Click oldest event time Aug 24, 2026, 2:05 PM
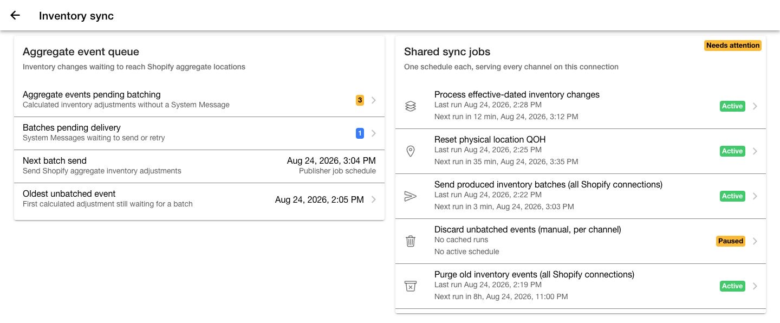 (x=320, y=199)
